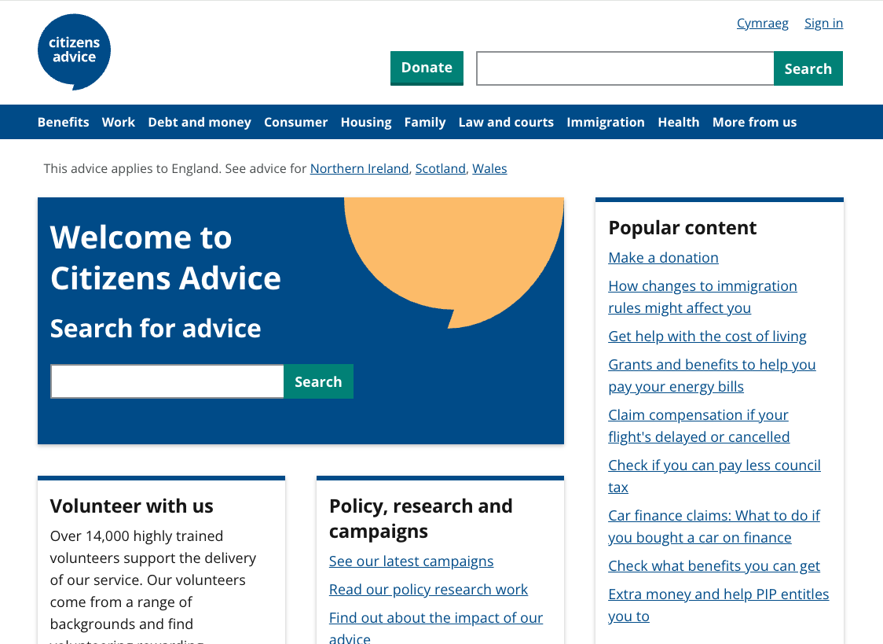Open the Work navigation item
The image size is (883, 644).
[x=119, y=122]
